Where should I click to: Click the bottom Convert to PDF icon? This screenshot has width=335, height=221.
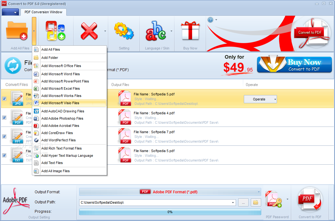[310, 200]
